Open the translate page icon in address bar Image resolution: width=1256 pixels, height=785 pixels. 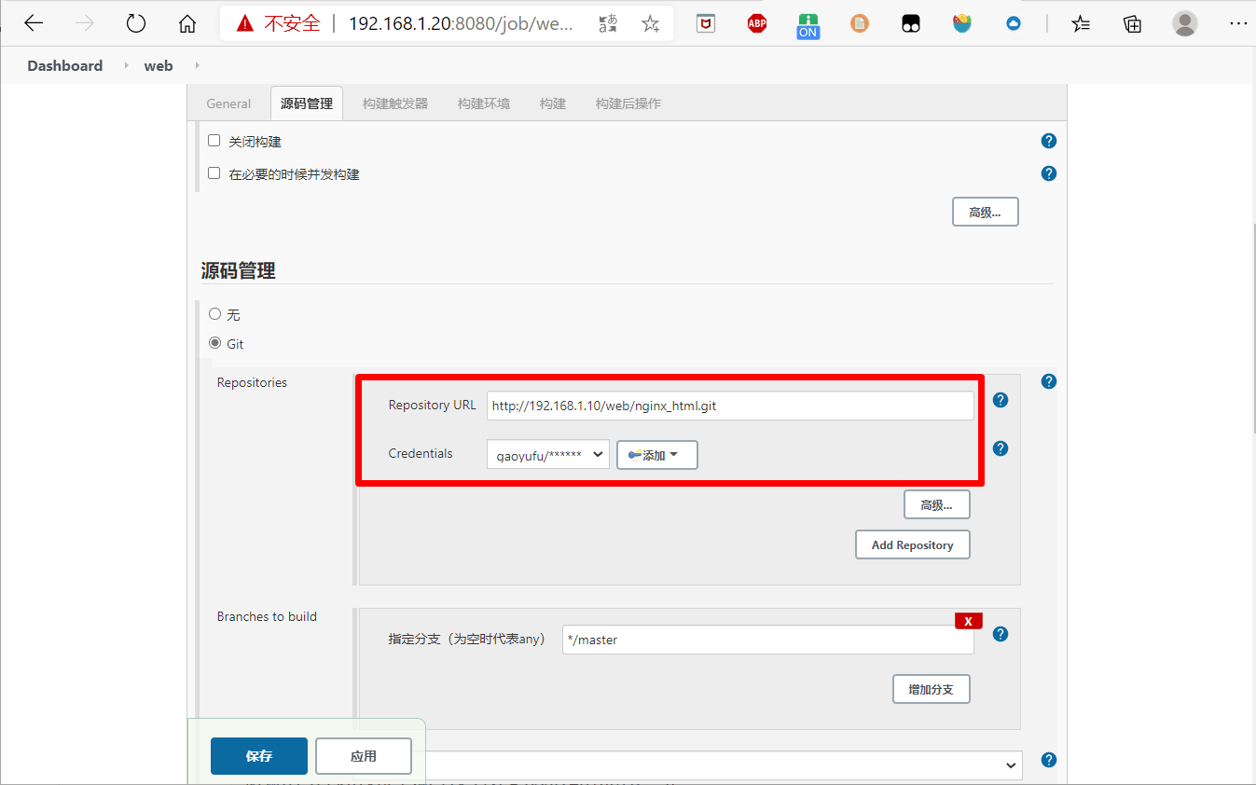(608, 23)
